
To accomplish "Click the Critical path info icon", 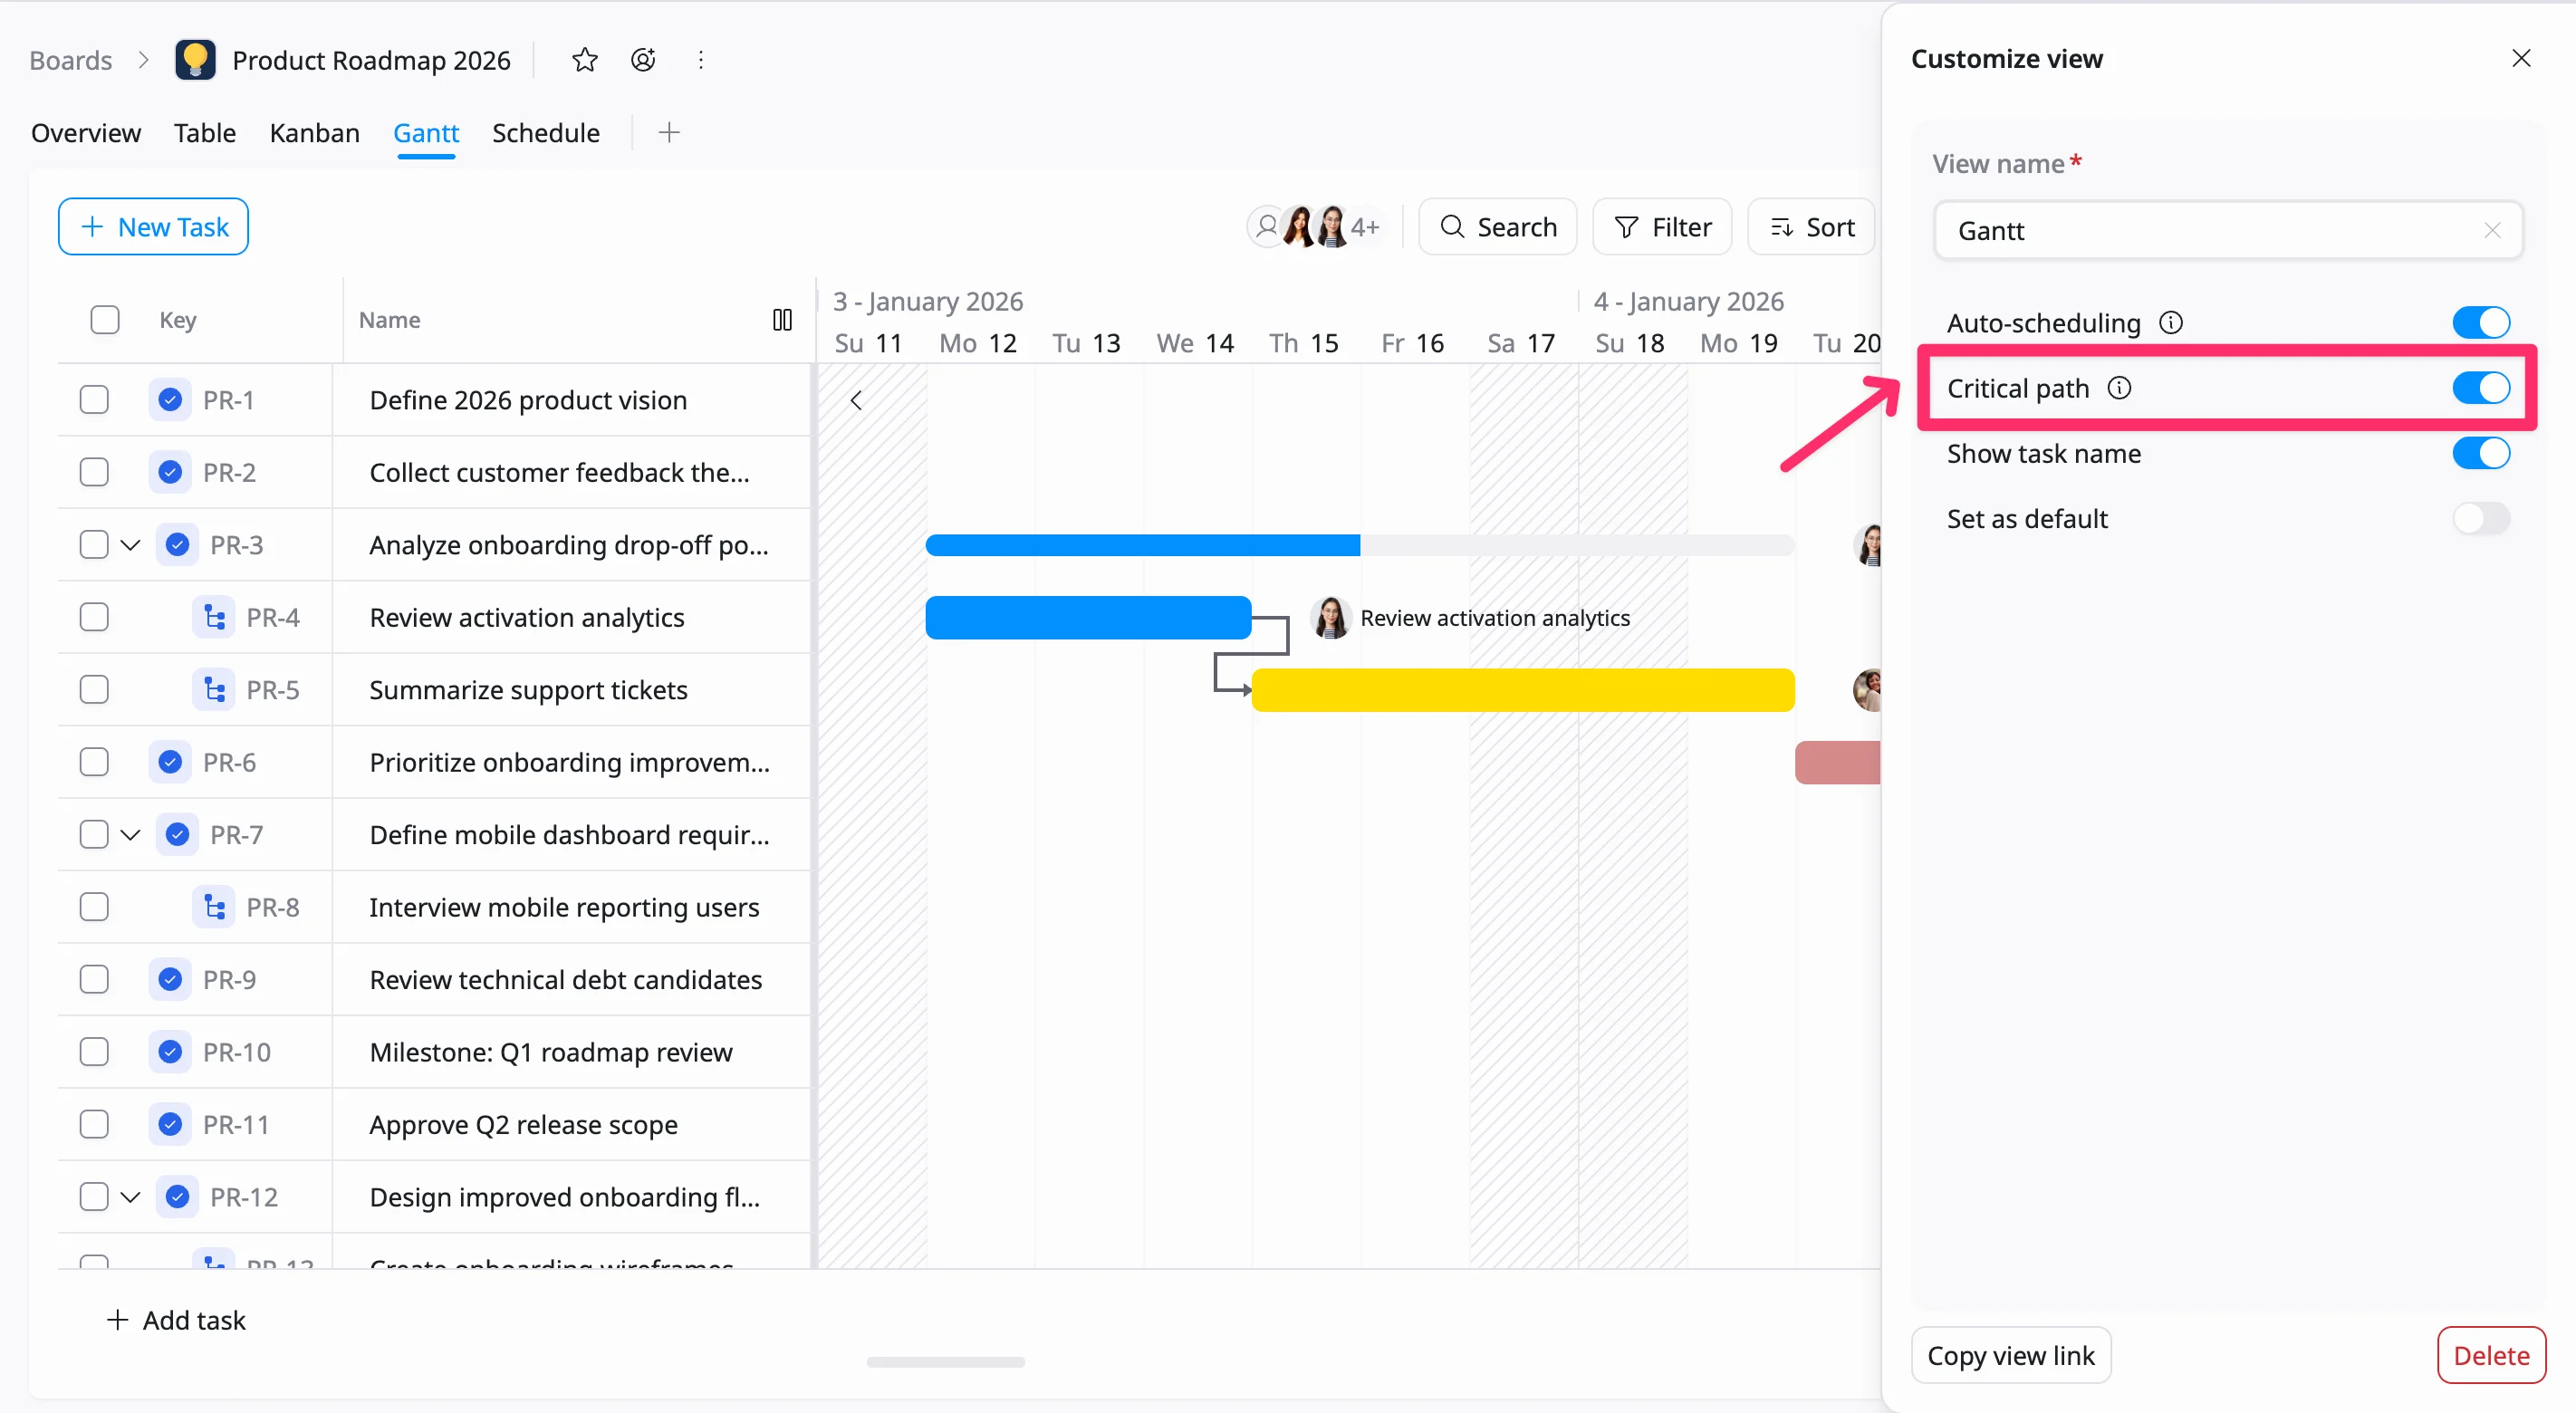I will [x=2119, y=388].
